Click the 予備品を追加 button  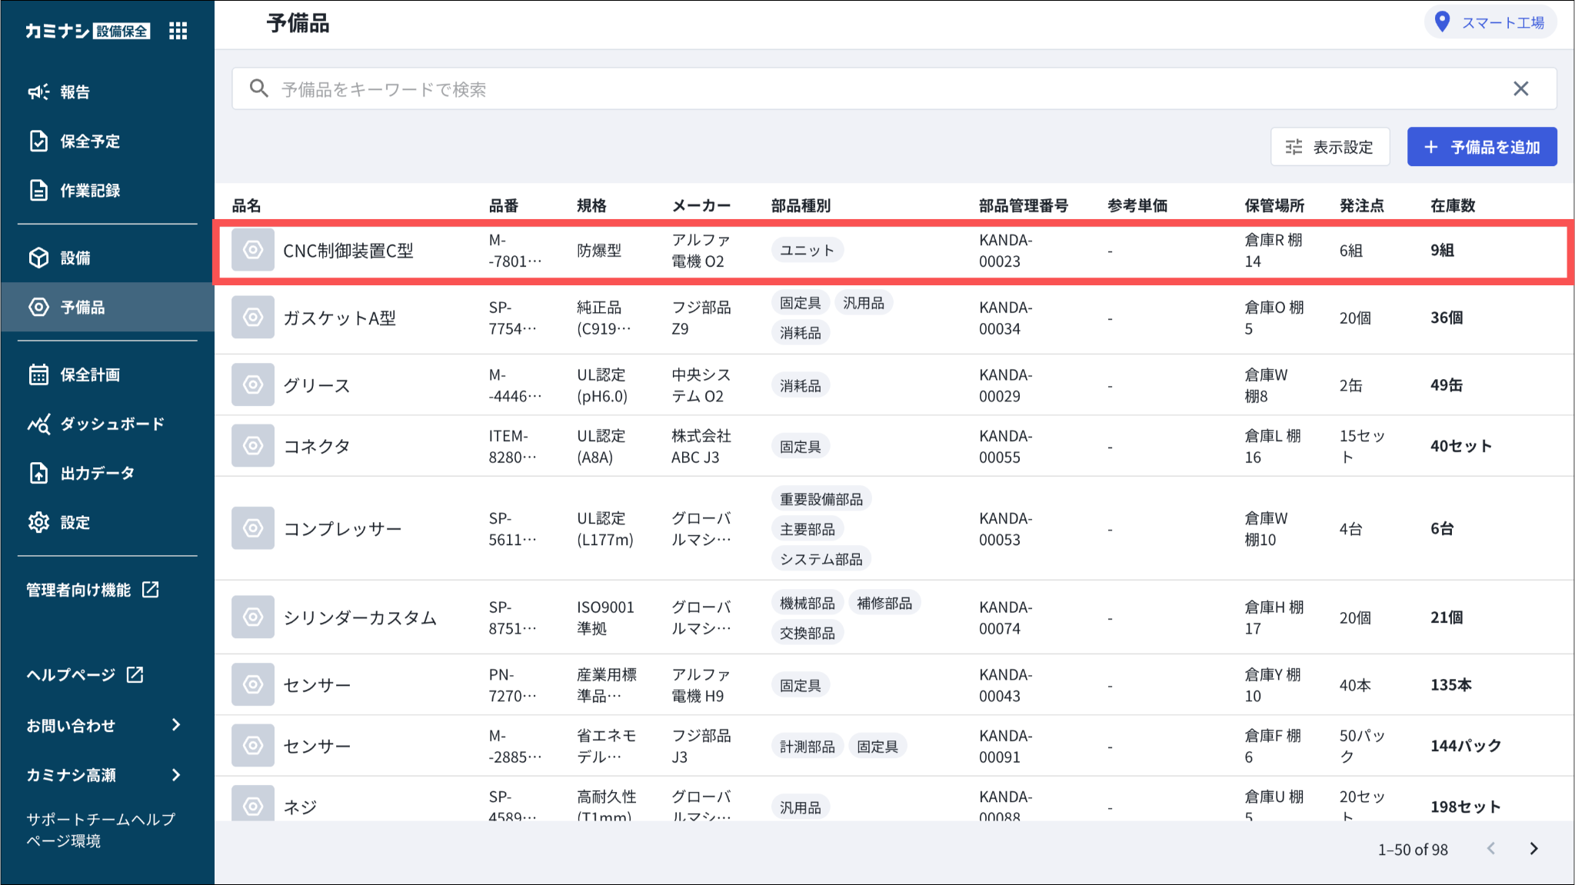pyautogui.click(x=1481, y=147)
